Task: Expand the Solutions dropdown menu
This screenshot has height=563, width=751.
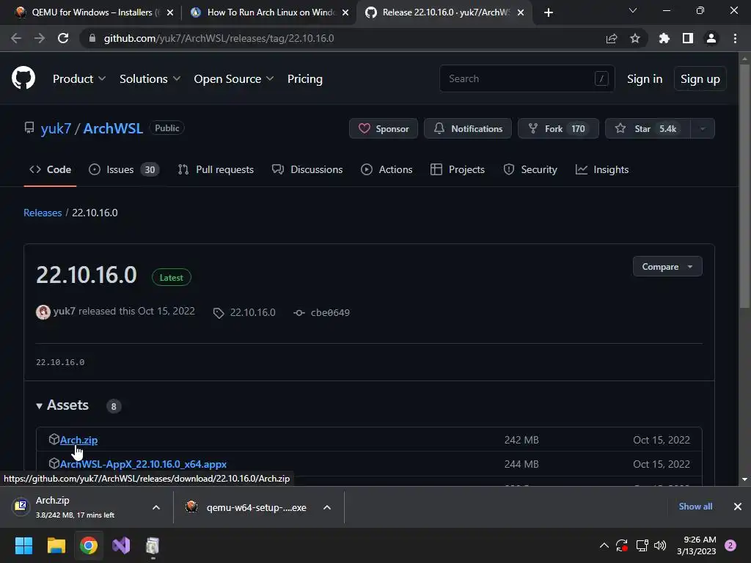Action: (150, 79)
